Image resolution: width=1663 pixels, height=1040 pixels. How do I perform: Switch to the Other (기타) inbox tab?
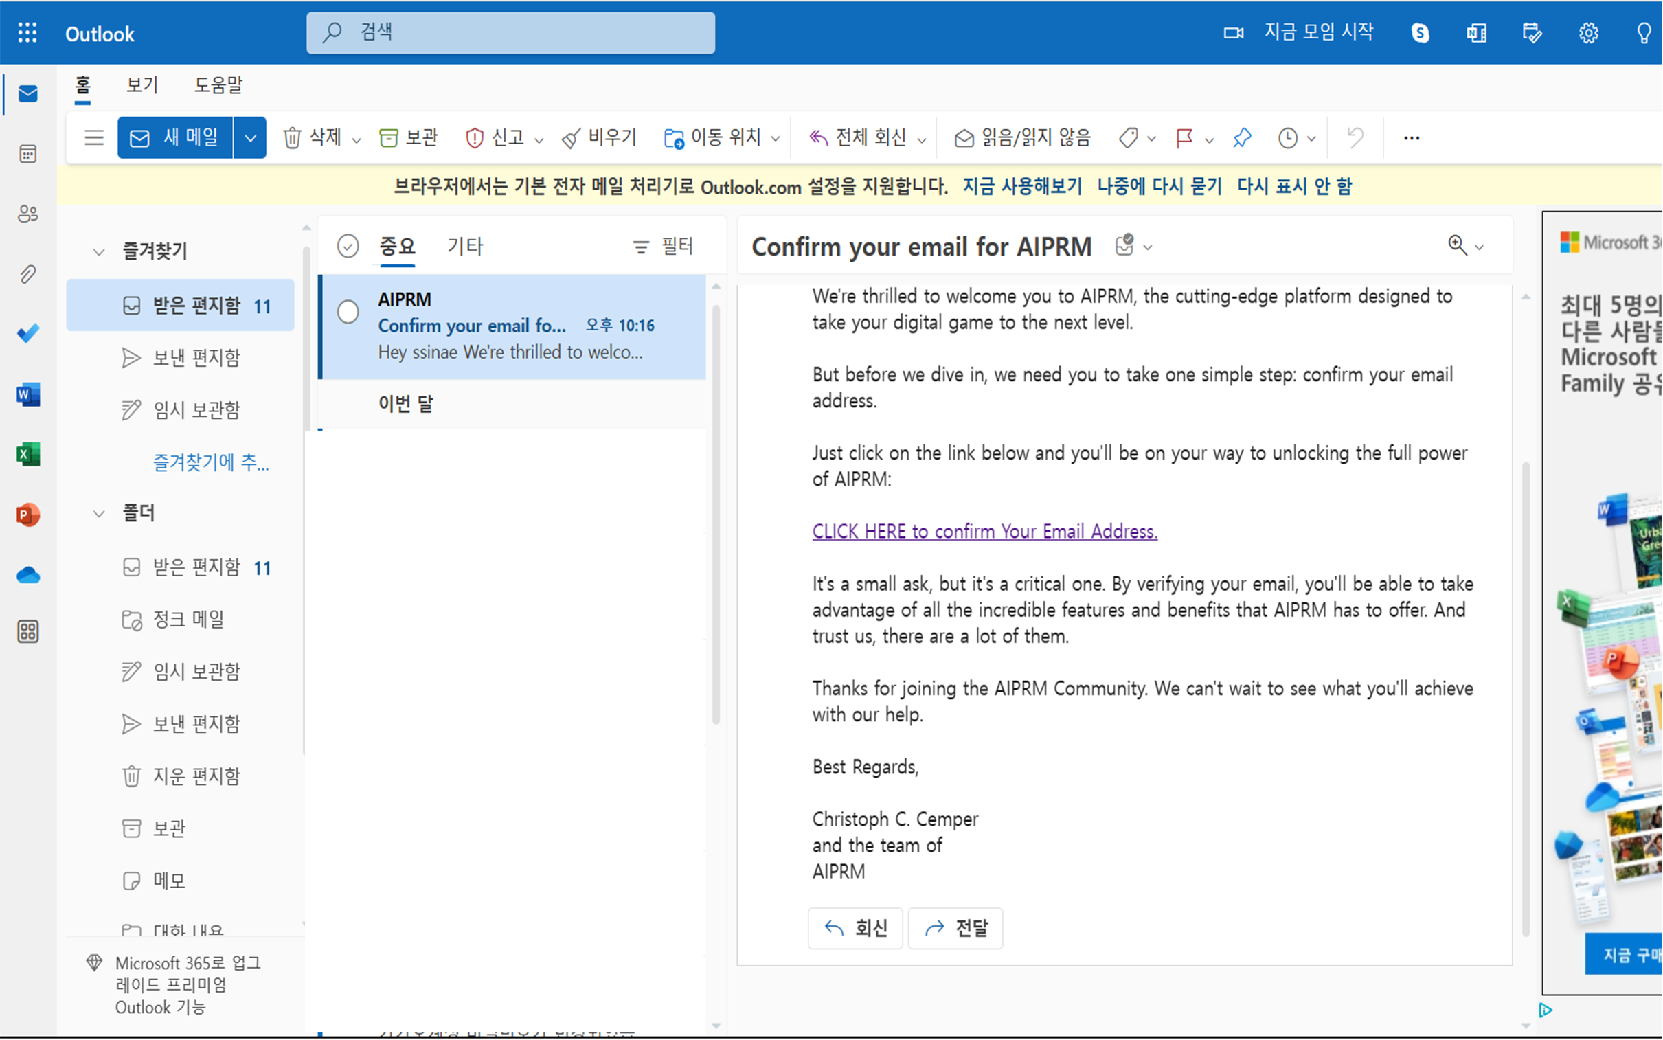466,245
